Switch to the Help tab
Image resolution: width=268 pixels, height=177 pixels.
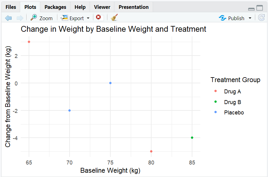point(80,7)
